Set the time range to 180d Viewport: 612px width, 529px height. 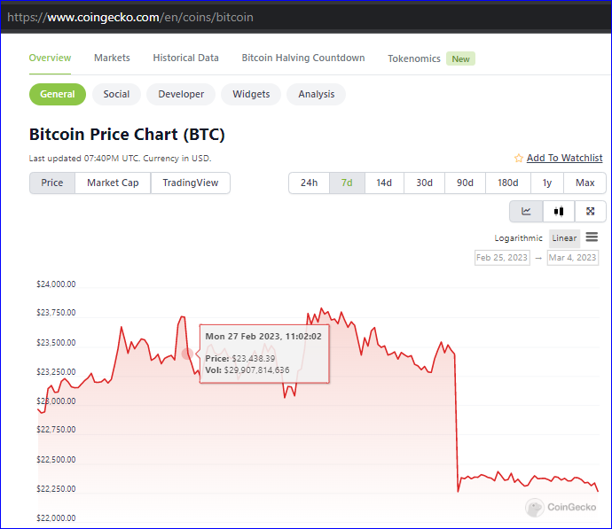point(508,183)
